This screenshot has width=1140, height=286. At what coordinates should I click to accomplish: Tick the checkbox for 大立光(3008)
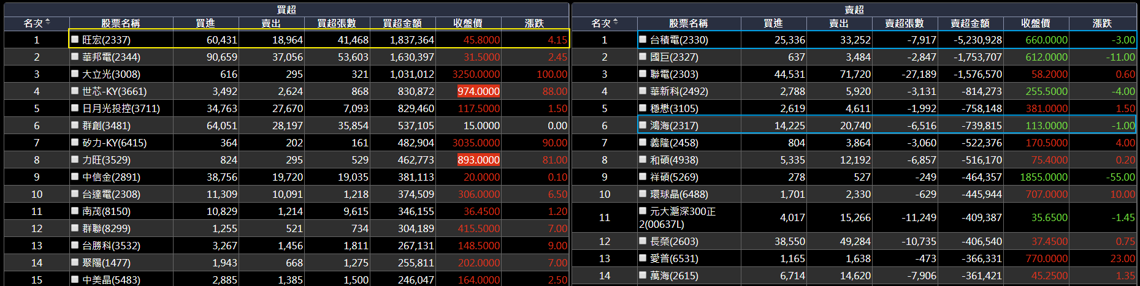[x=75, y=73]
